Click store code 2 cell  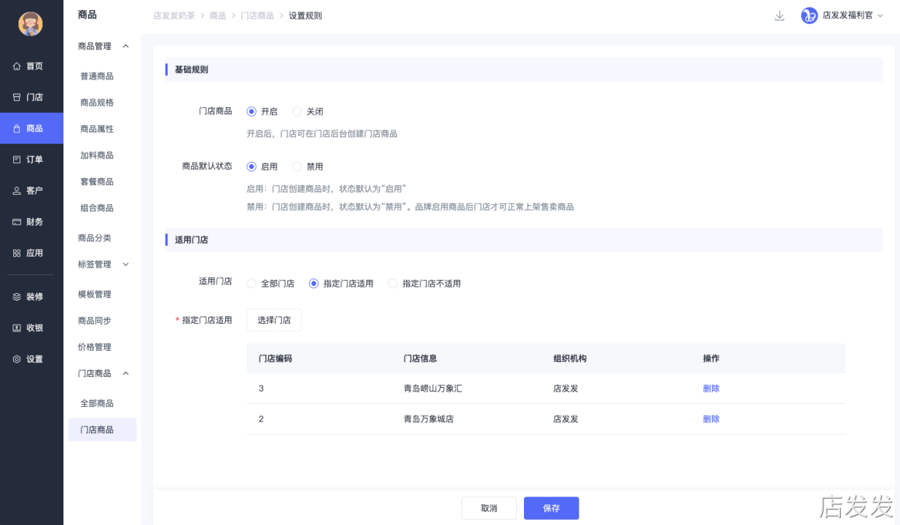261,419
